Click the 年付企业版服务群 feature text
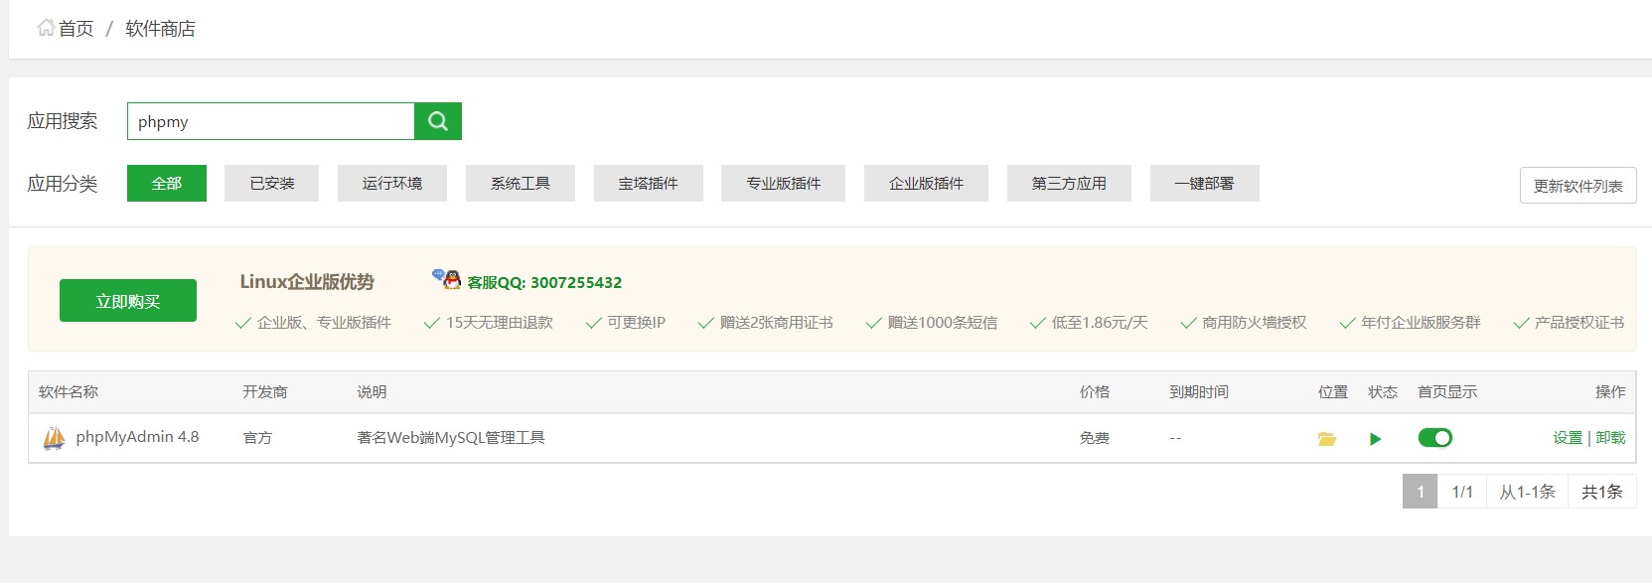 pos(1421,323)
